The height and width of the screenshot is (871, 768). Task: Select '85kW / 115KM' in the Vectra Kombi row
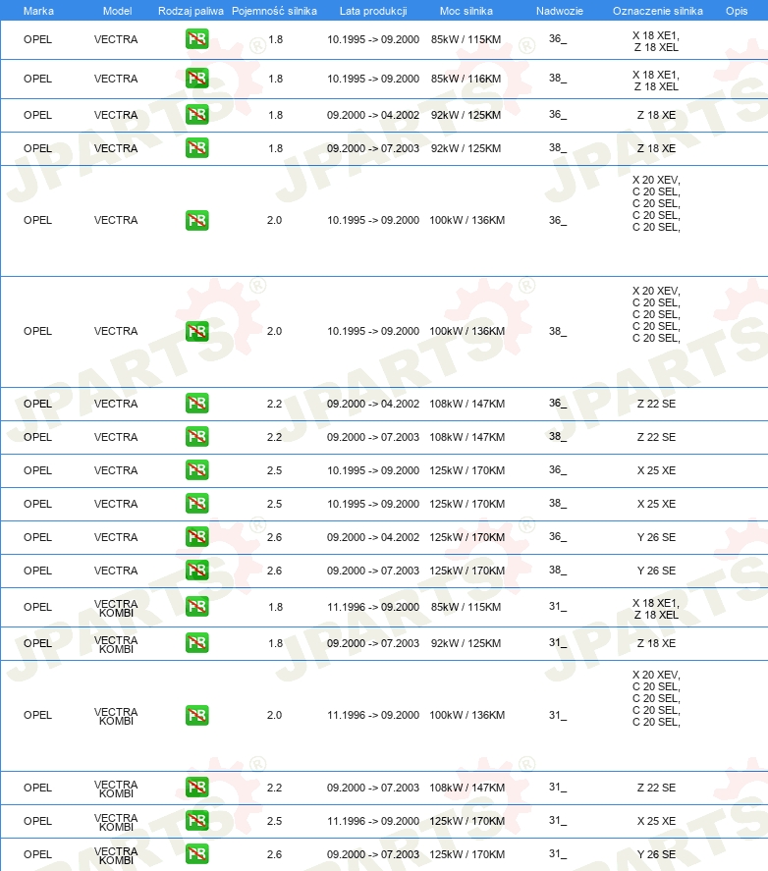pyautogui.click(x=466, y=607)
